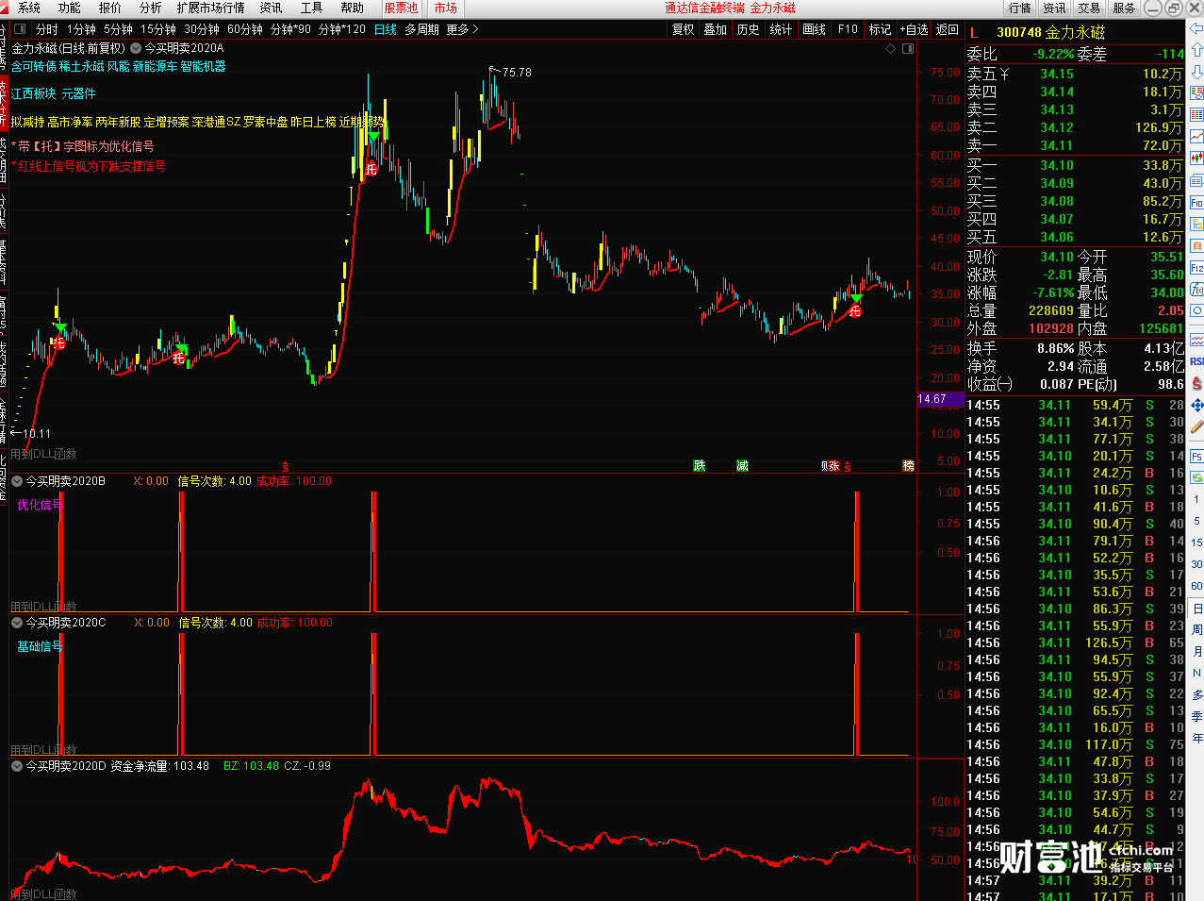Click the pencil draw icon in the right sidebar

(1196, 426)
